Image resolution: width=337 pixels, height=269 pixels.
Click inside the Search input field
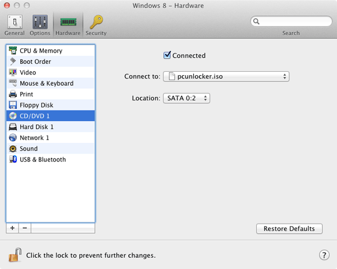(x=291, y=21)
